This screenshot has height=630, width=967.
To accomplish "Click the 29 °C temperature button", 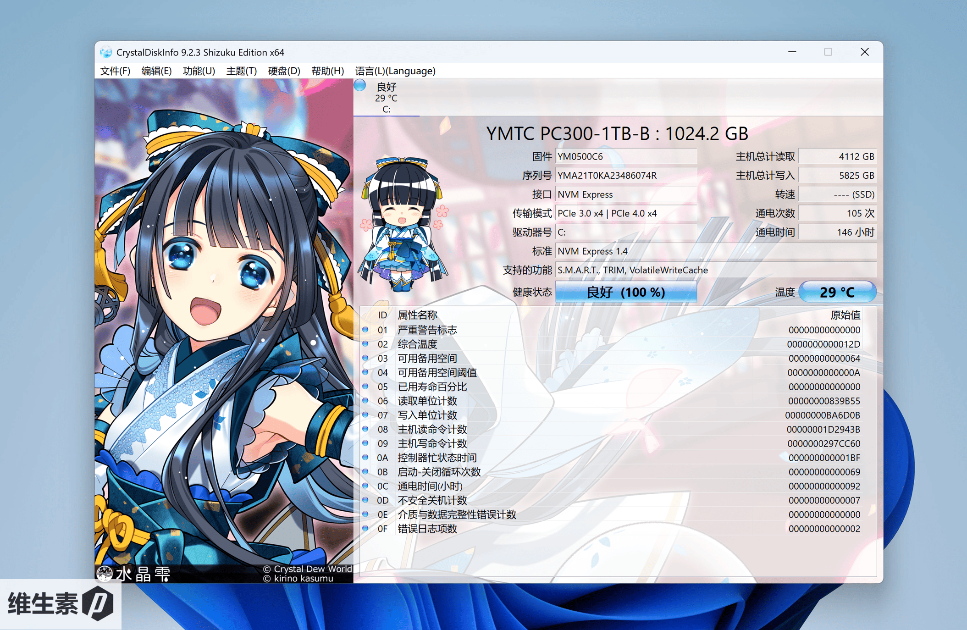I will pos(837,292).
